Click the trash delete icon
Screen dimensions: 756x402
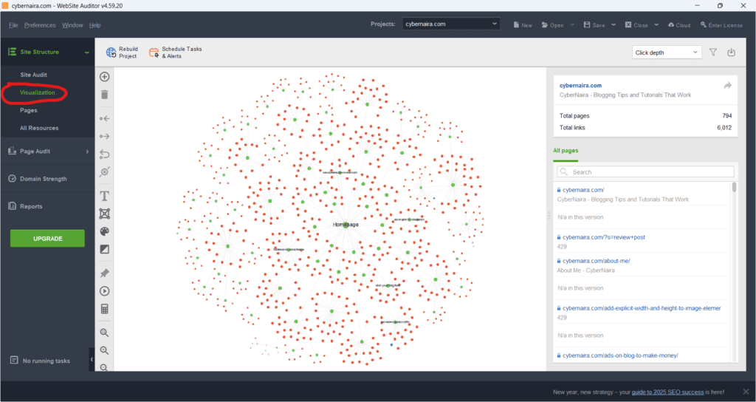coord(104,95)
